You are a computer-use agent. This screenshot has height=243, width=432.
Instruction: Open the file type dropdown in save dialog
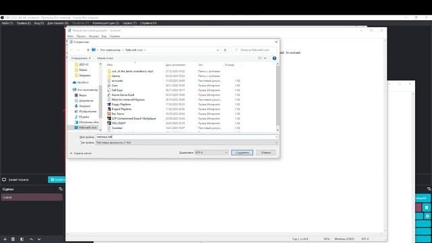pos(186,142)
